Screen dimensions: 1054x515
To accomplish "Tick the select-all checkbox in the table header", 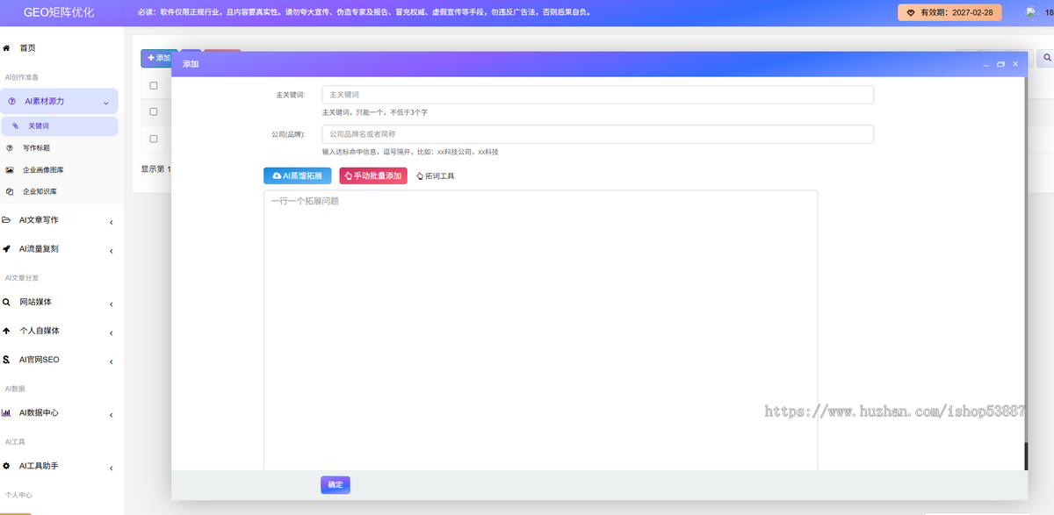I will point(154,86).
